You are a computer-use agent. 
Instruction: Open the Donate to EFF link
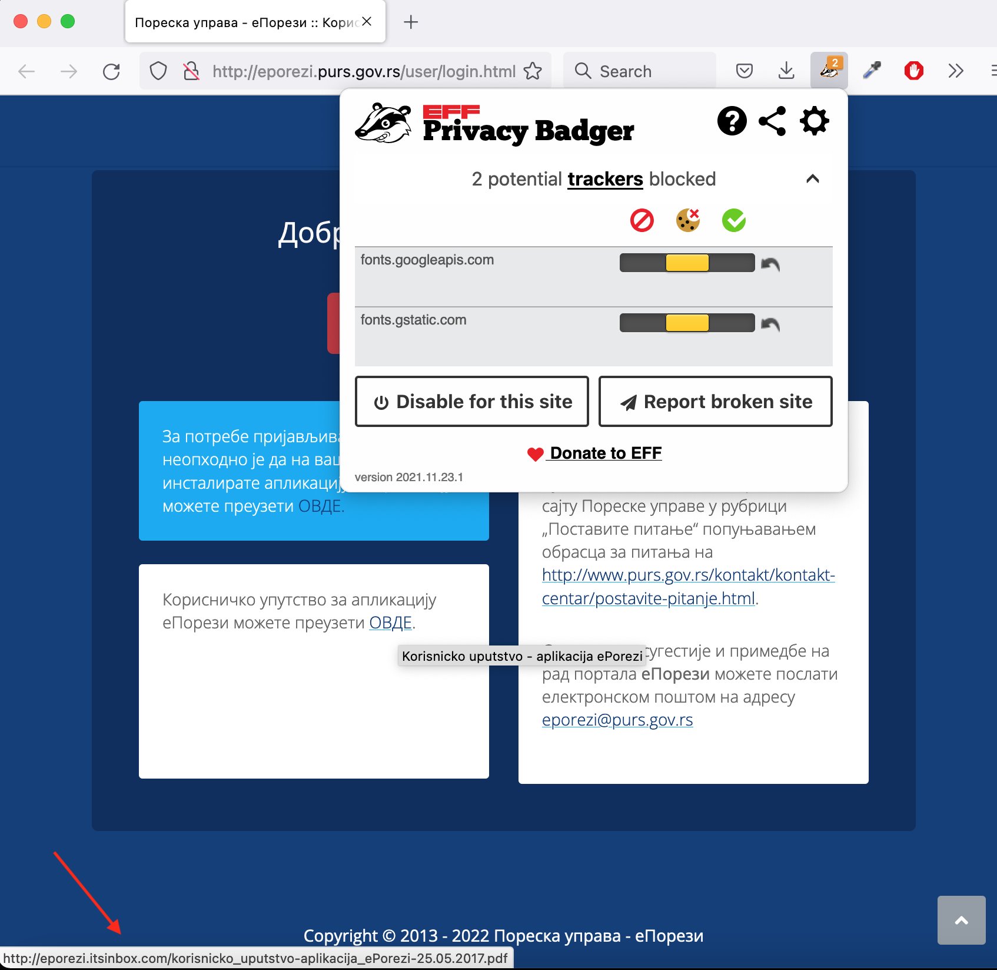[x=594, y=453]
